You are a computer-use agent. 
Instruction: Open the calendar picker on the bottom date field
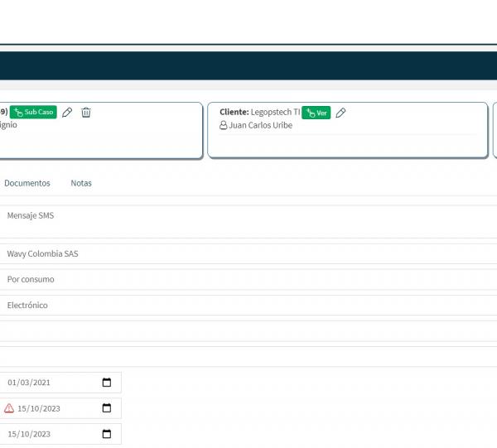point(107,434)
